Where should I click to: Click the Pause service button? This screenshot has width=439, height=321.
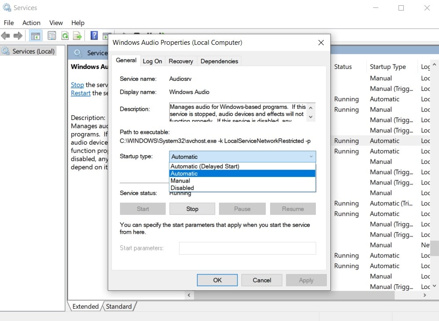coord(242,209)
